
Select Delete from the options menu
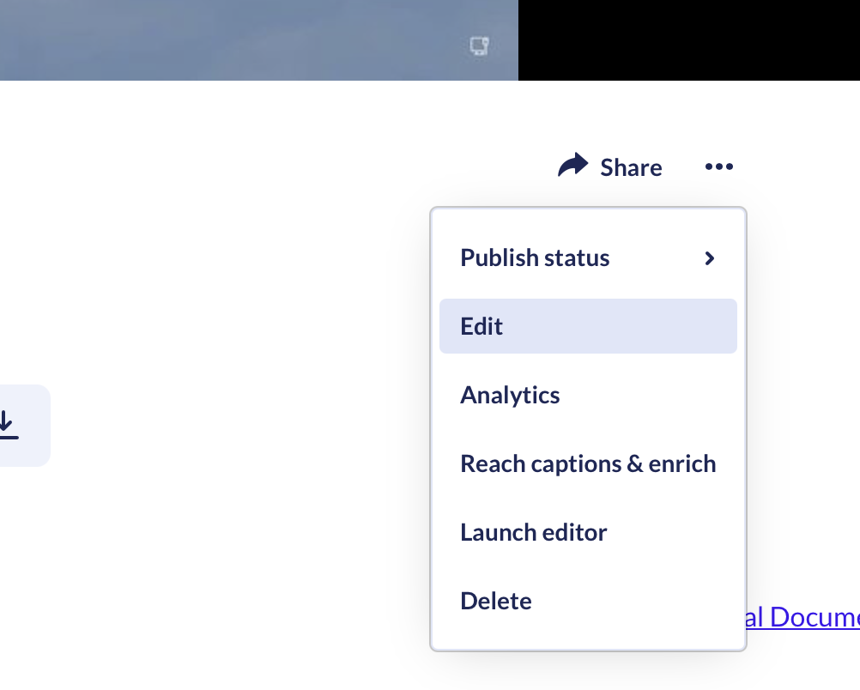coord(496,601)
